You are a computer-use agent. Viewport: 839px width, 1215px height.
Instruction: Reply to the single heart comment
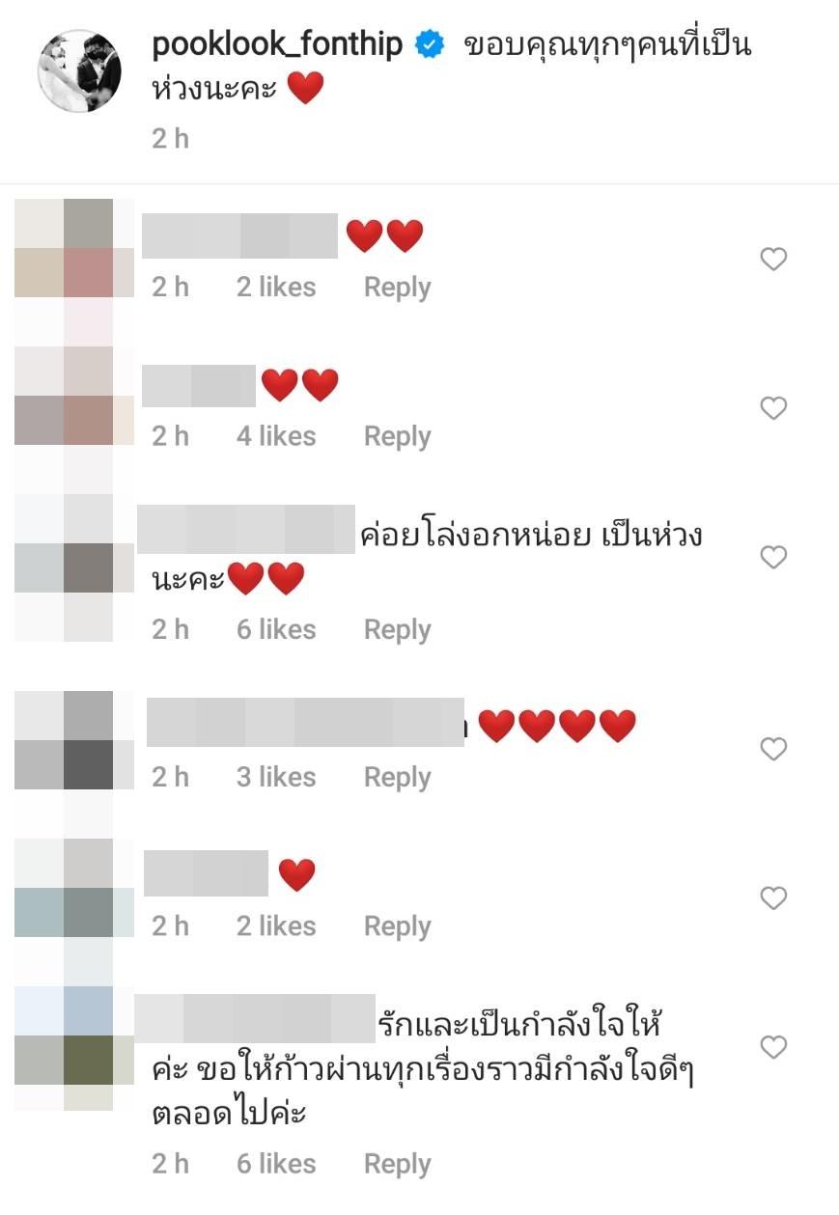tap(397, 926)
